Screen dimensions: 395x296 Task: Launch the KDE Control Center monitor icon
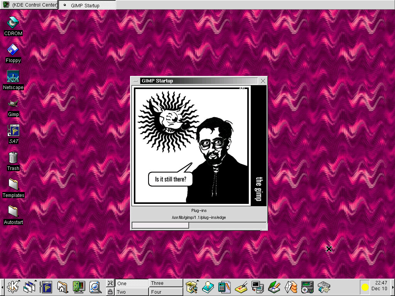pos(79,287)
